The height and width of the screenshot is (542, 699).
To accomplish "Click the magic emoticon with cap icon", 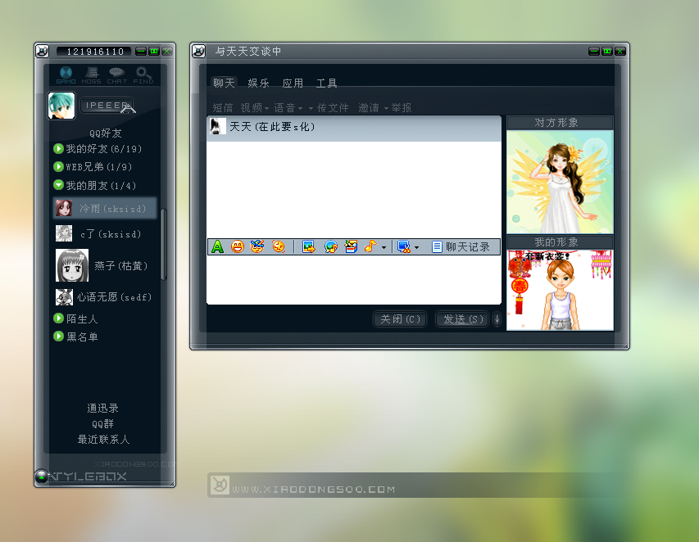I will [x=257, y=246].
